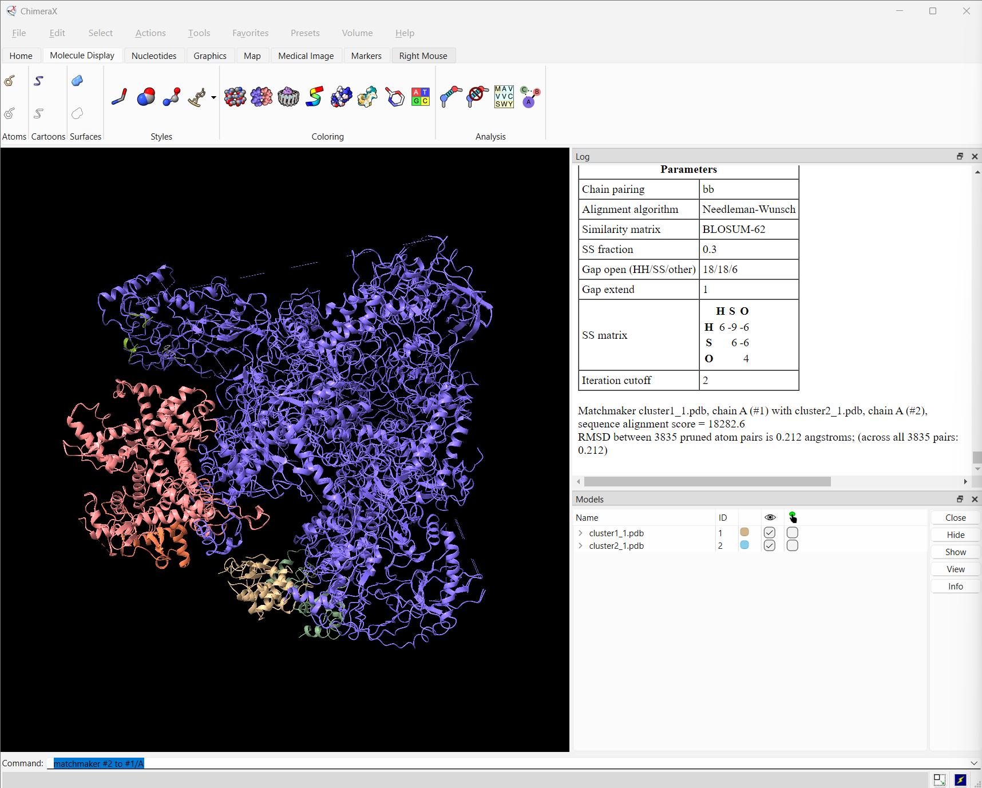Open the Presets menu
982x788 pixels.
[x=305, y=33]
